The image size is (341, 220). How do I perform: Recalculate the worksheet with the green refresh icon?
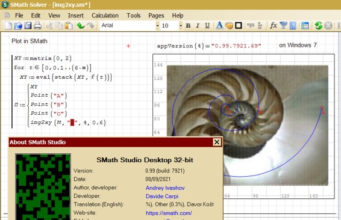[x=319, y=26]
